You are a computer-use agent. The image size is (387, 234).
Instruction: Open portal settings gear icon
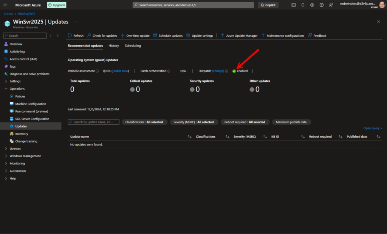[x=312, y=5]
